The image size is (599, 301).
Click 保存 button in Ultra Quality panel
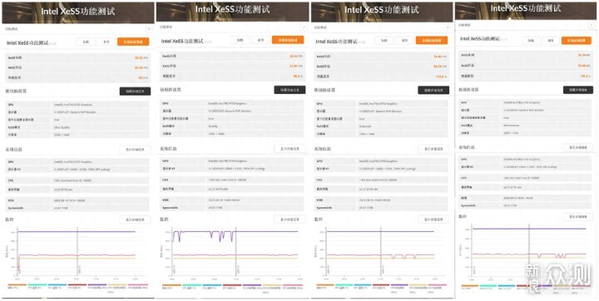[106, 42]
